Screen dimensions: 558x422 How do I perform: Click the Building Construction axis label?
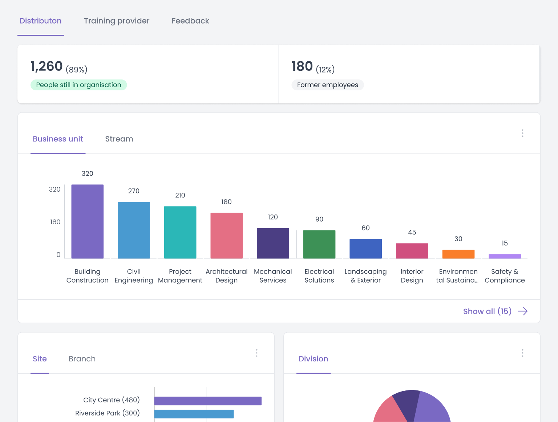click(88, 276)
